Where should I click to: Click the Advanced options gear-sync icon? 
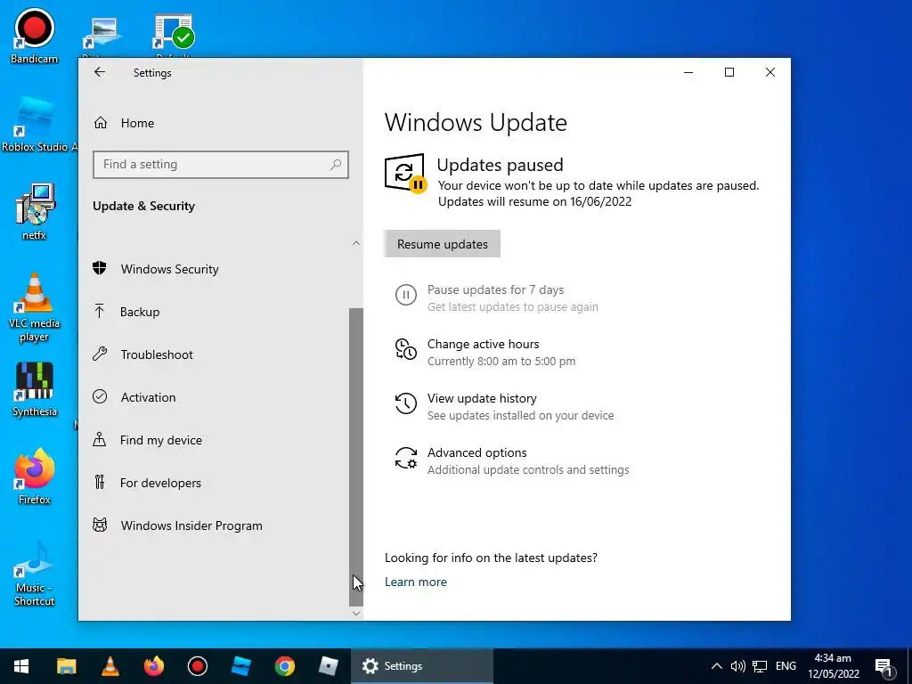coord(406,458)
